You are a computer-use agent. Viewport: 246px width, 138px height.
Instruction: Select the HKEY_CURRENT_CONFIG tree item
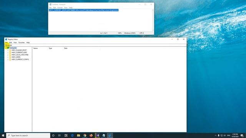(x=20, y=59)
